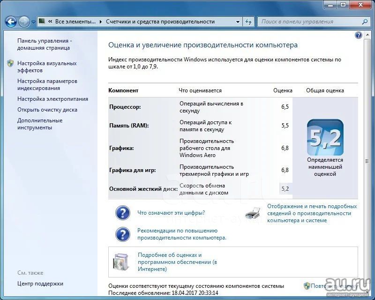Open 'Подробнее об оценках и программном обеспечении' link
The height and width of the screenshot is (300, 375).
point(177,262)
